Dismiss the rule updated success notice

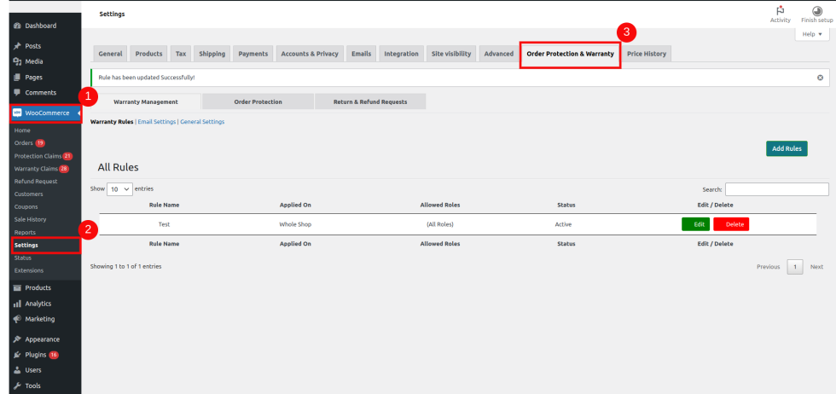[820, 78]
